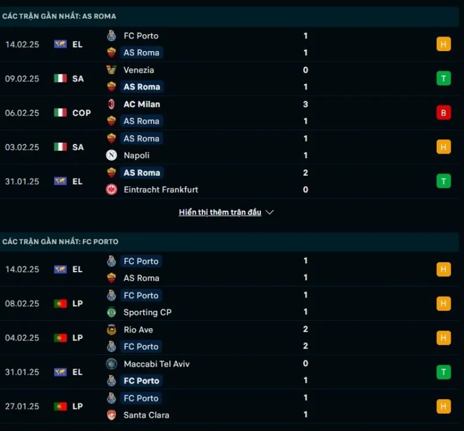Click the AC Milan club crest
This screenshot has height=431, width=464.
[111, 104]
